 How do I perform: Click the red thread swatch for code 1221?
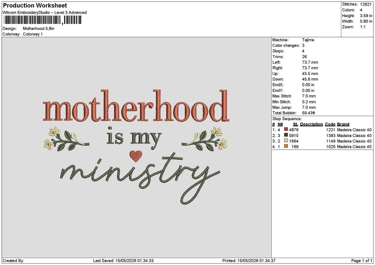click(286, 129)
